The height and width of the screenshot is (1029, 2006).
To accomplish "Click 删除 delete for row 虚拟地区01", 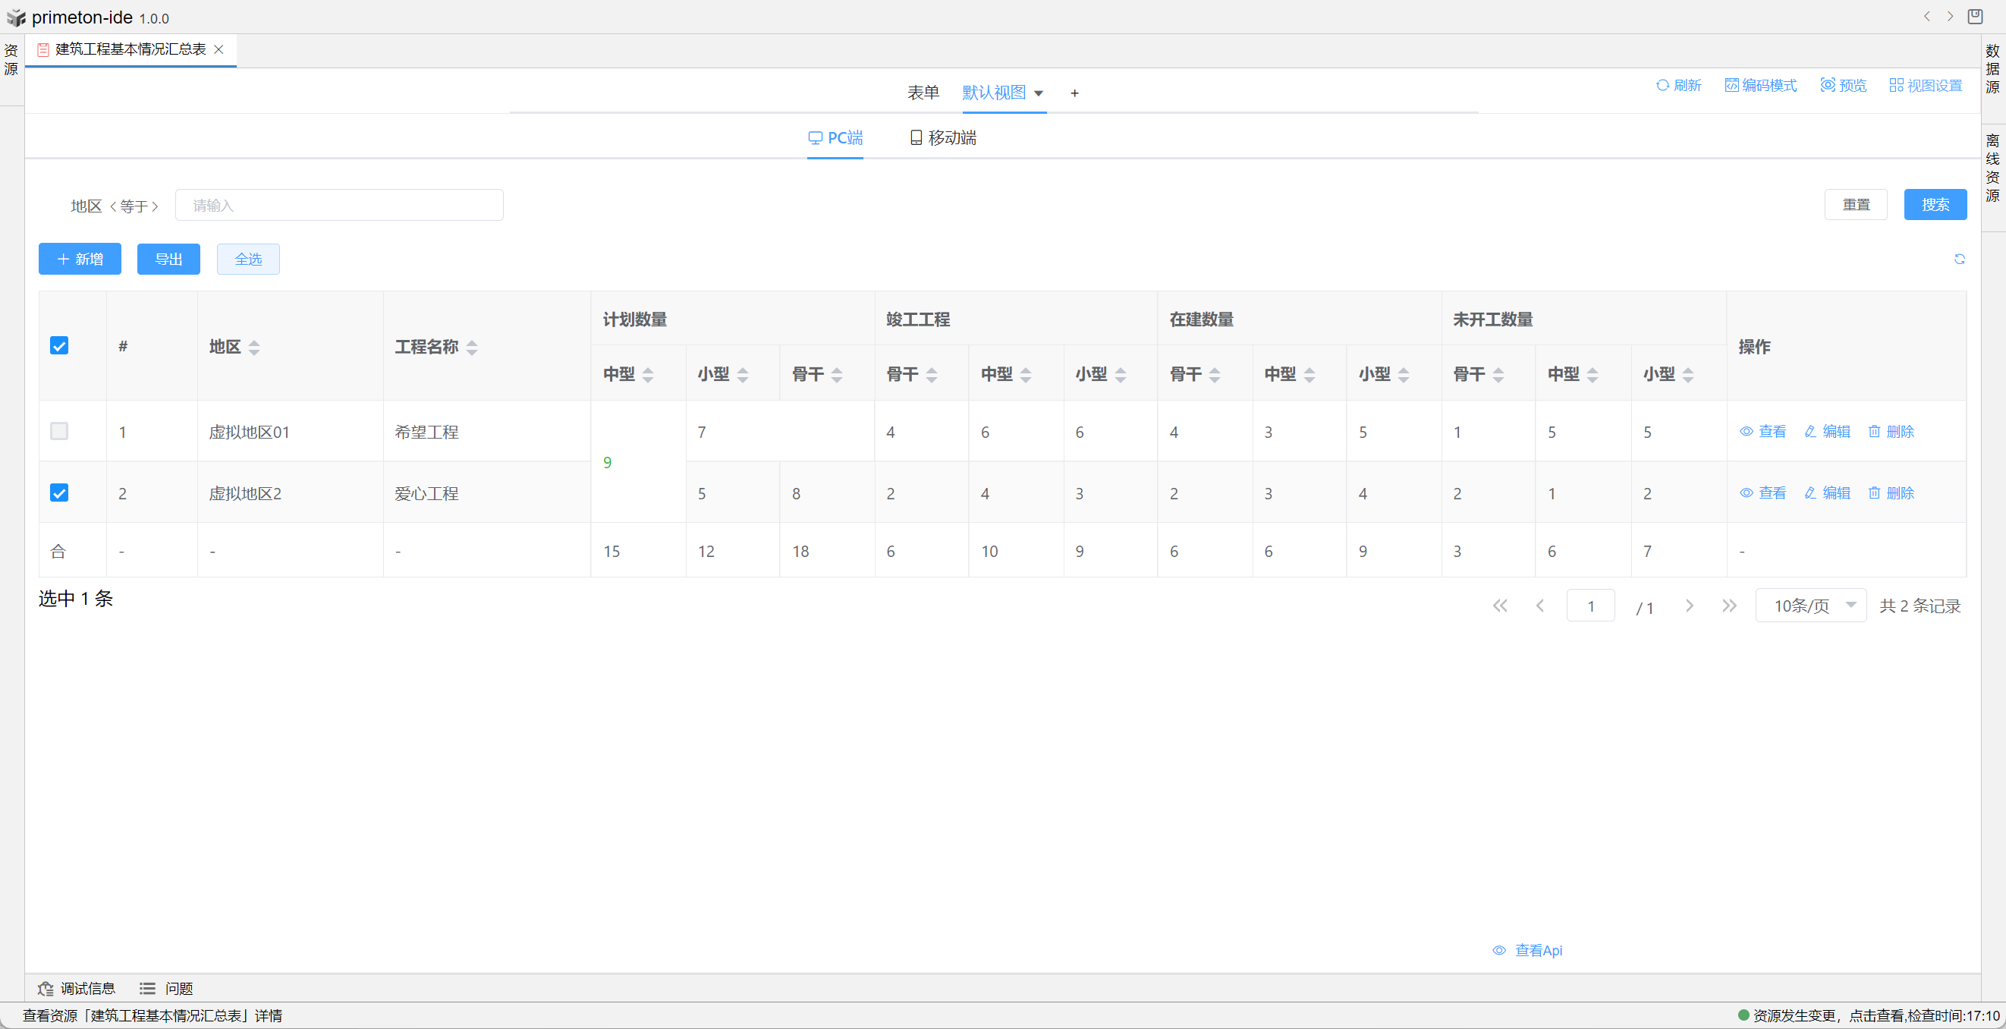I will click(1891, 432).
